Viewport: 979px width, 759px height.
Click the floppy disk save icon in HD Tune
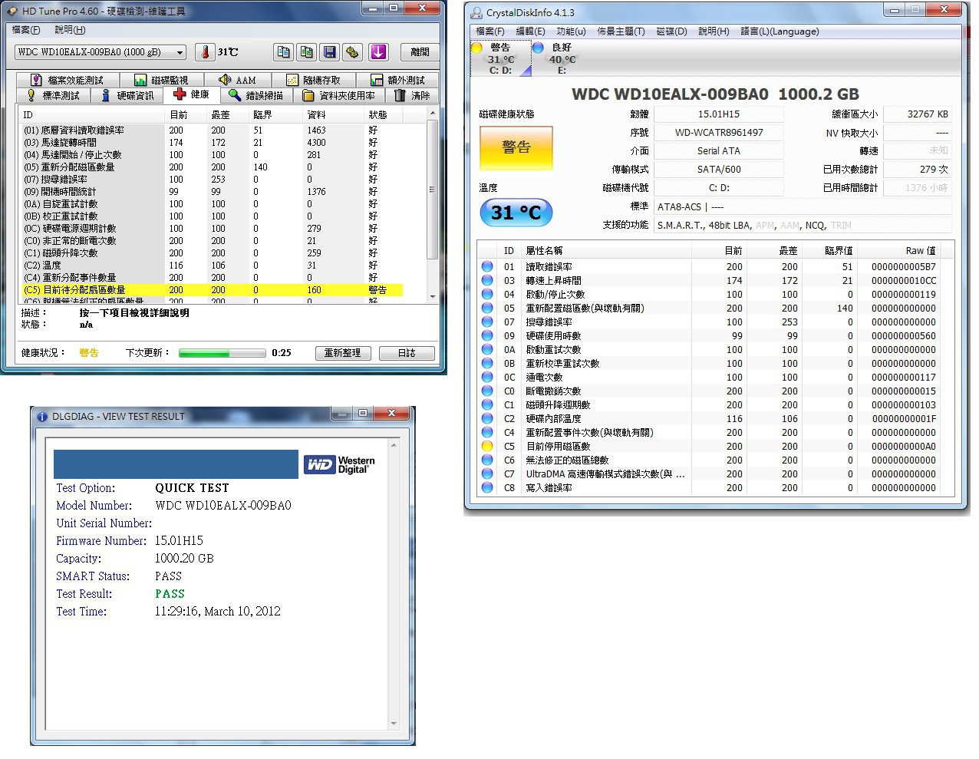(x=330, y=52)
